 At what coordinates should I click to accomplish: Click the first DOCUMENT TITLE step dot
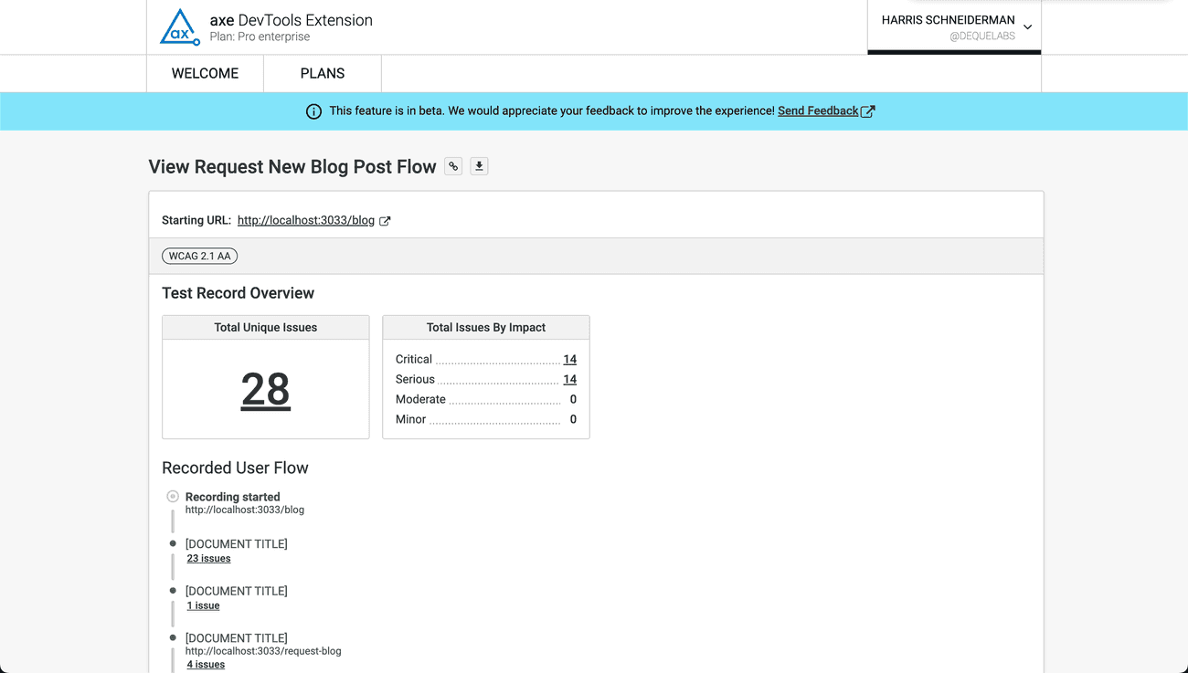tap(173, 543)
